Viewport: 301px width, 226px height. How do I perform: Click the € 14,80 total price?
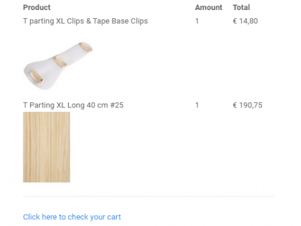coord(245,21)
